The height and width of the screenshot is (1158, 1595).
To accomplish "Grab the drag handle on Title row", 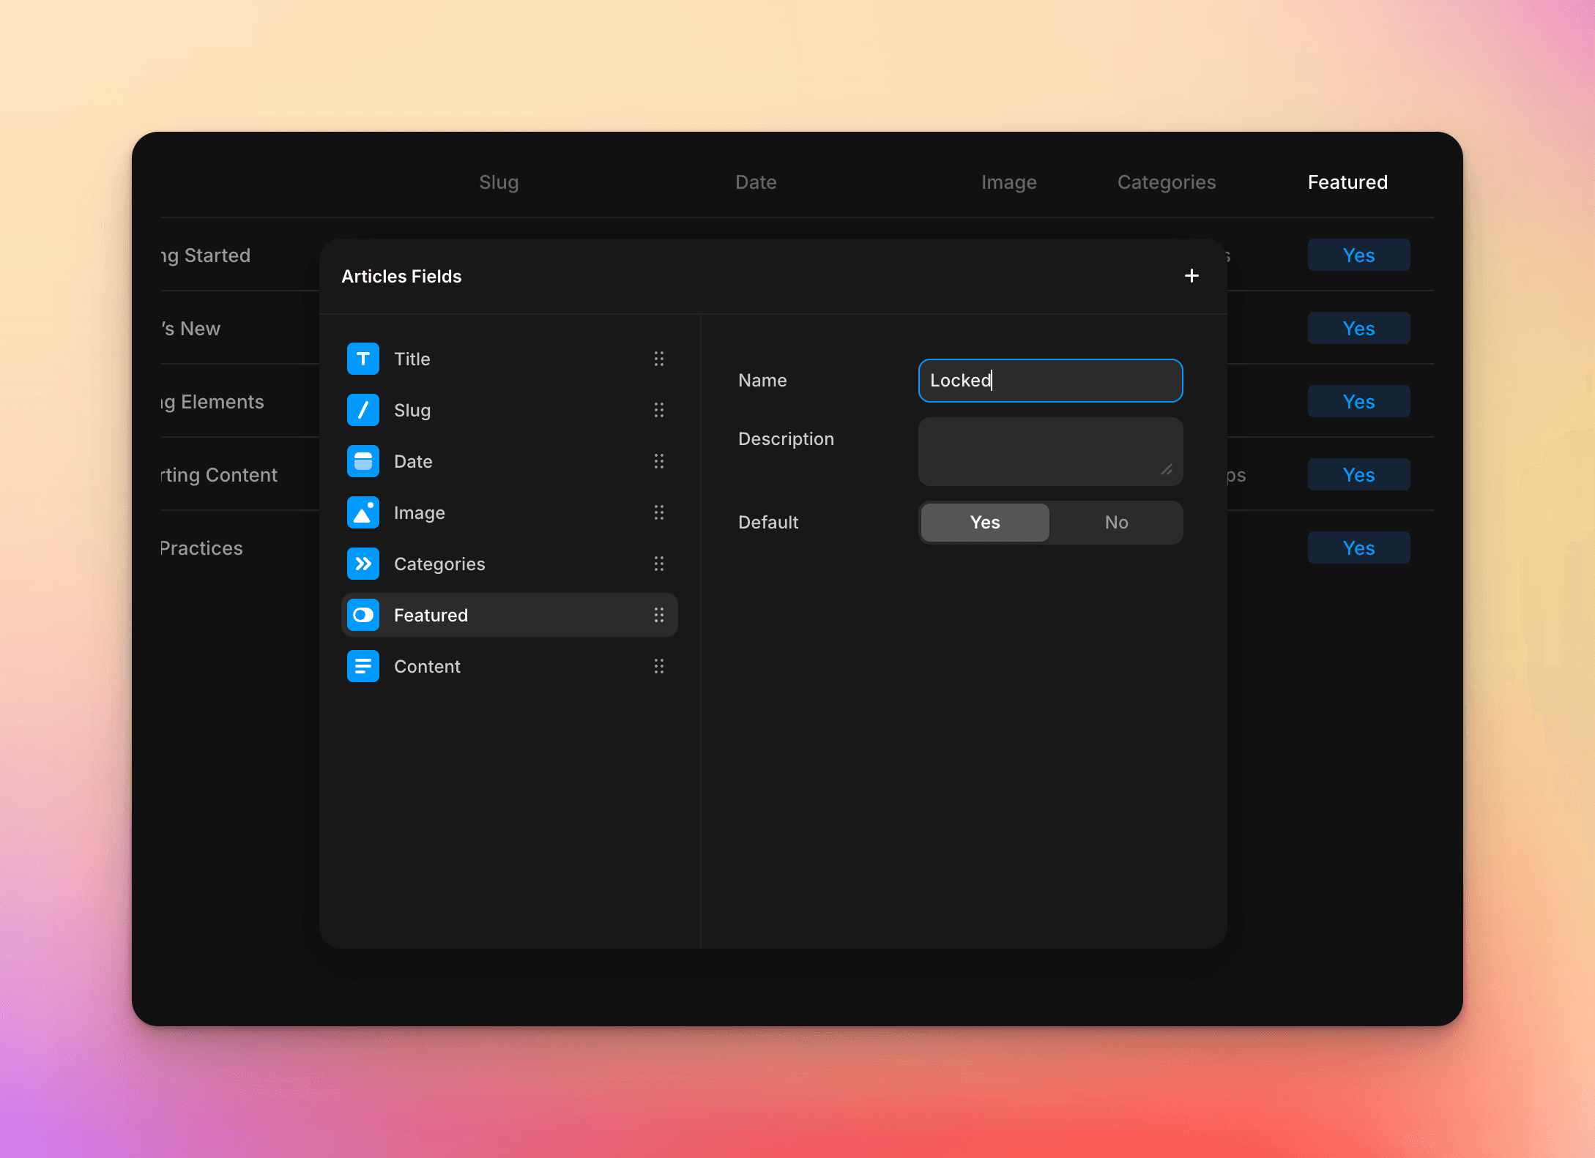I will coord(659,359).
